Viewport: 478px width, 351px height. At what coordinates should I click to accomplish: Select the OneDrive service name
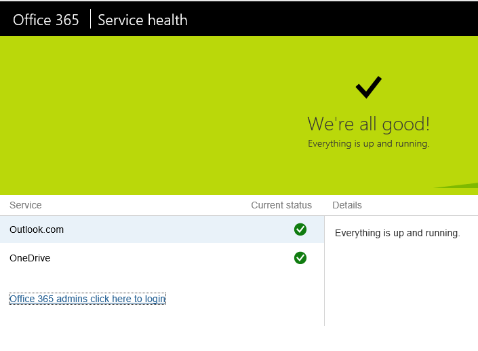pyautogui.click(x=30, y=258)
